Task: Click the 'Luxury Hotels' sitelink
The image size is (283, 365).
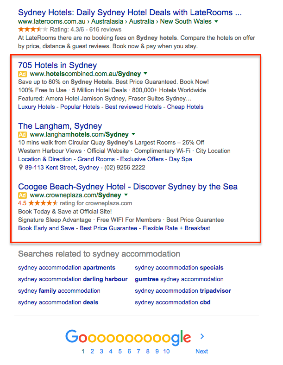Action: [37, 107]
